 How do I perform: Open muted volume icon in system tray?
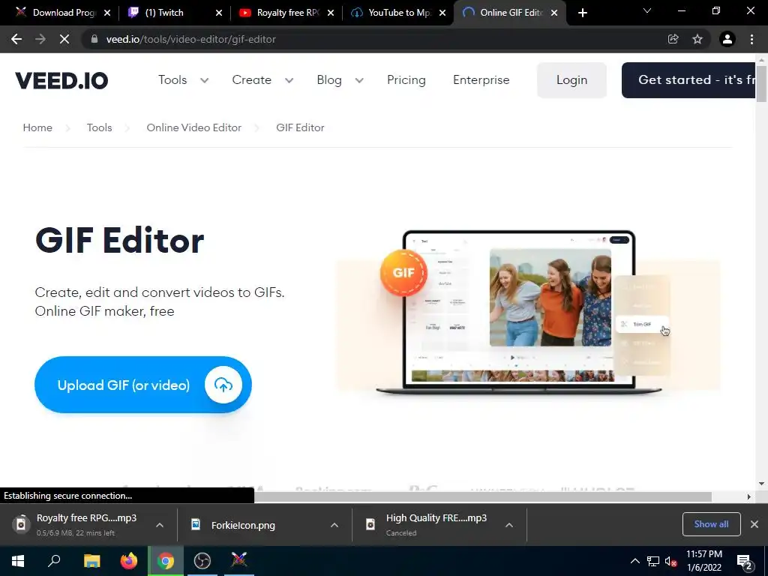point(670,561)
